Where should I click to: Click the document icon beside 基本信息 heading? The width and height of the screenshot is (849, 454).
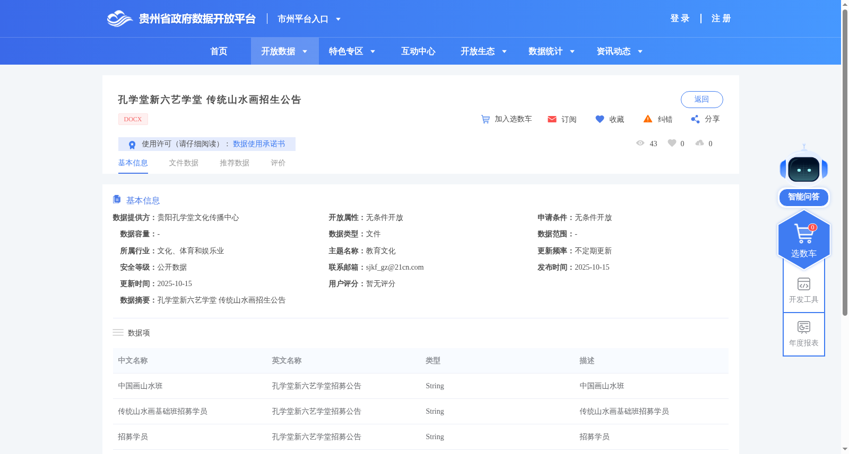117,199
